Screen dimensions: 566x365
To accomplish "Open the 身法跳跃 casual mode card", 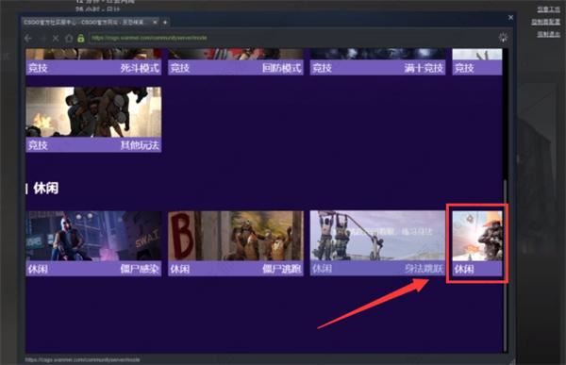I will tap(377, 243).
